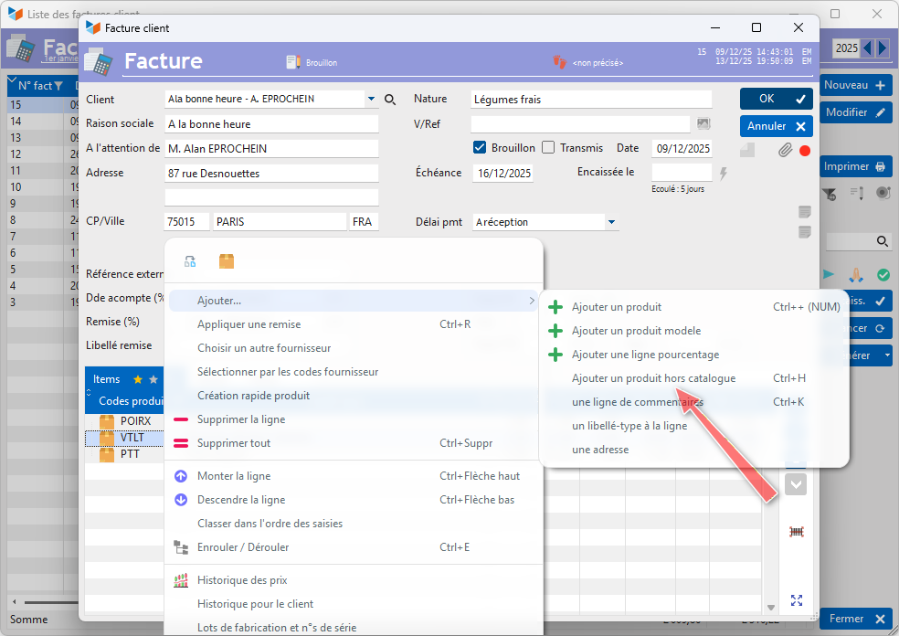This screenshot has width=899, height=636.
Task: Click the magnifier icon next to Client
Action: click(x=390, y=100)
